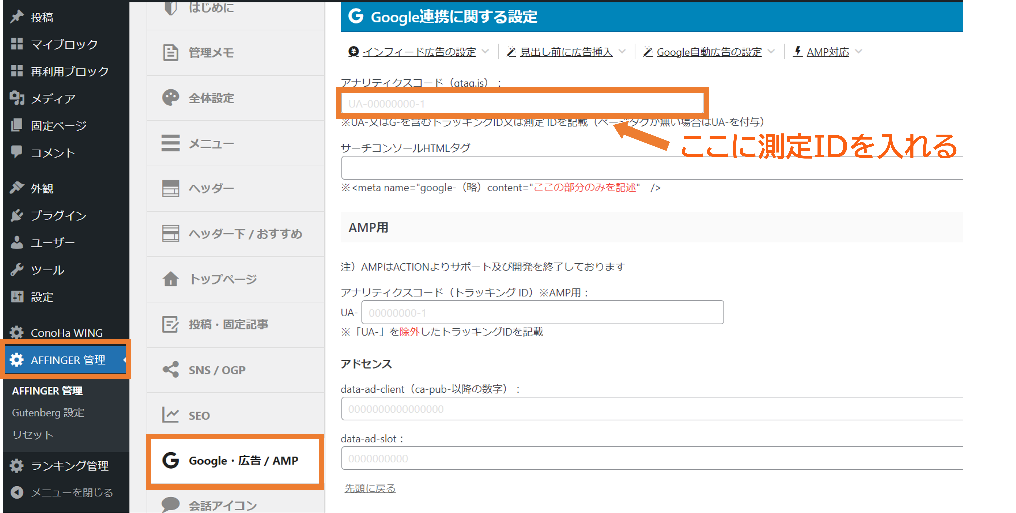The height and width of the screenshot is (513, 1016).
Task: Click the 先頭に戻る link
Action: 370,488
